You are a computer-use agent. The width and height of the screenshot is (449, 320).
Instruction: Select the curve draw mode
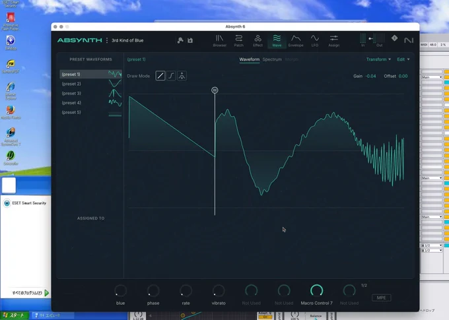point(171,76)
